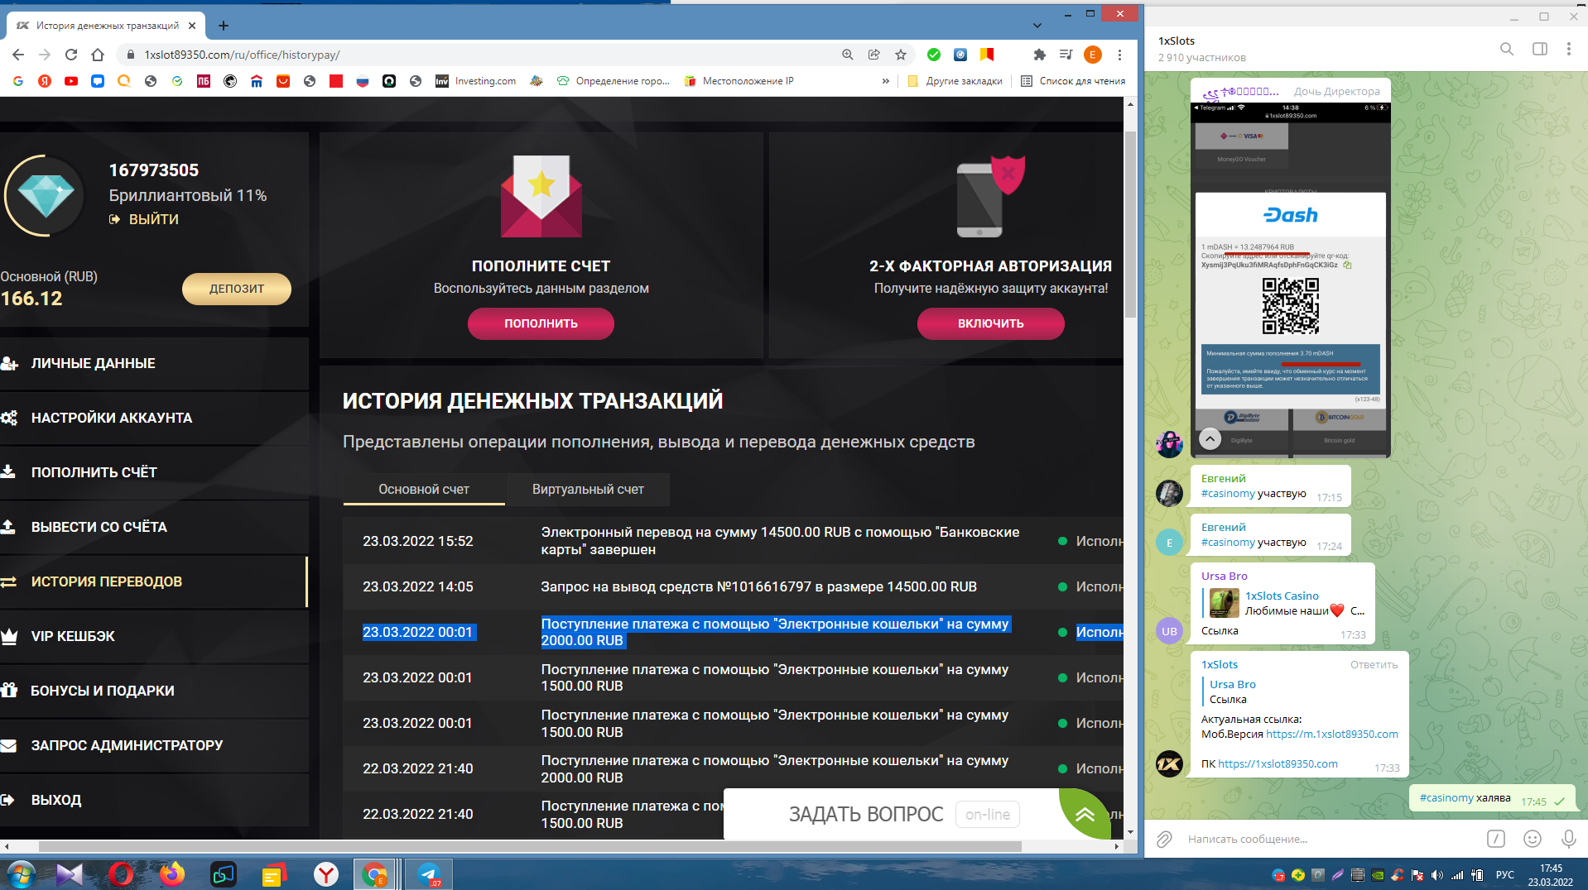Click the volume icon in the system tray

[x=1438, y=874]
